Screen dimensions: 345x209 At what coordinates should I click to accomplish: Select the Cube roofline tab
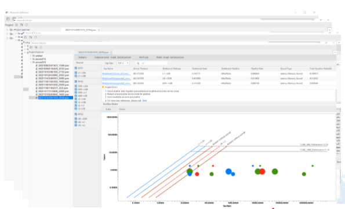(108, 109)
